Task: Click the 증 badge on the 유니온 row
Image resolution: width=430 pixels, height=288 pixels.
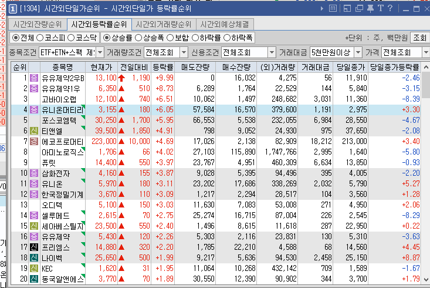Action: [x=34, y=183]
